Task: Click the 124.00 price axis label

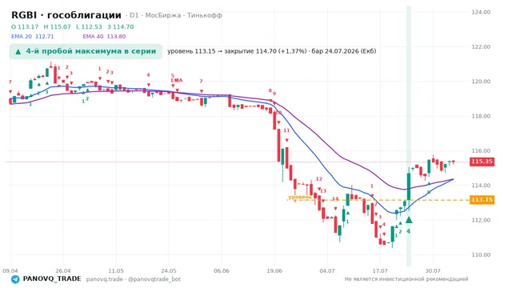Action: (481, 12)
